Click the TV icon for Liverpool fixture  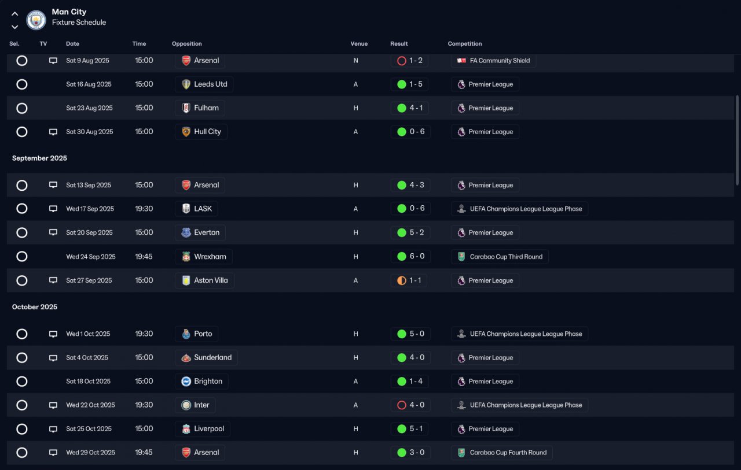pyautogui.click(x=53, y=429)
